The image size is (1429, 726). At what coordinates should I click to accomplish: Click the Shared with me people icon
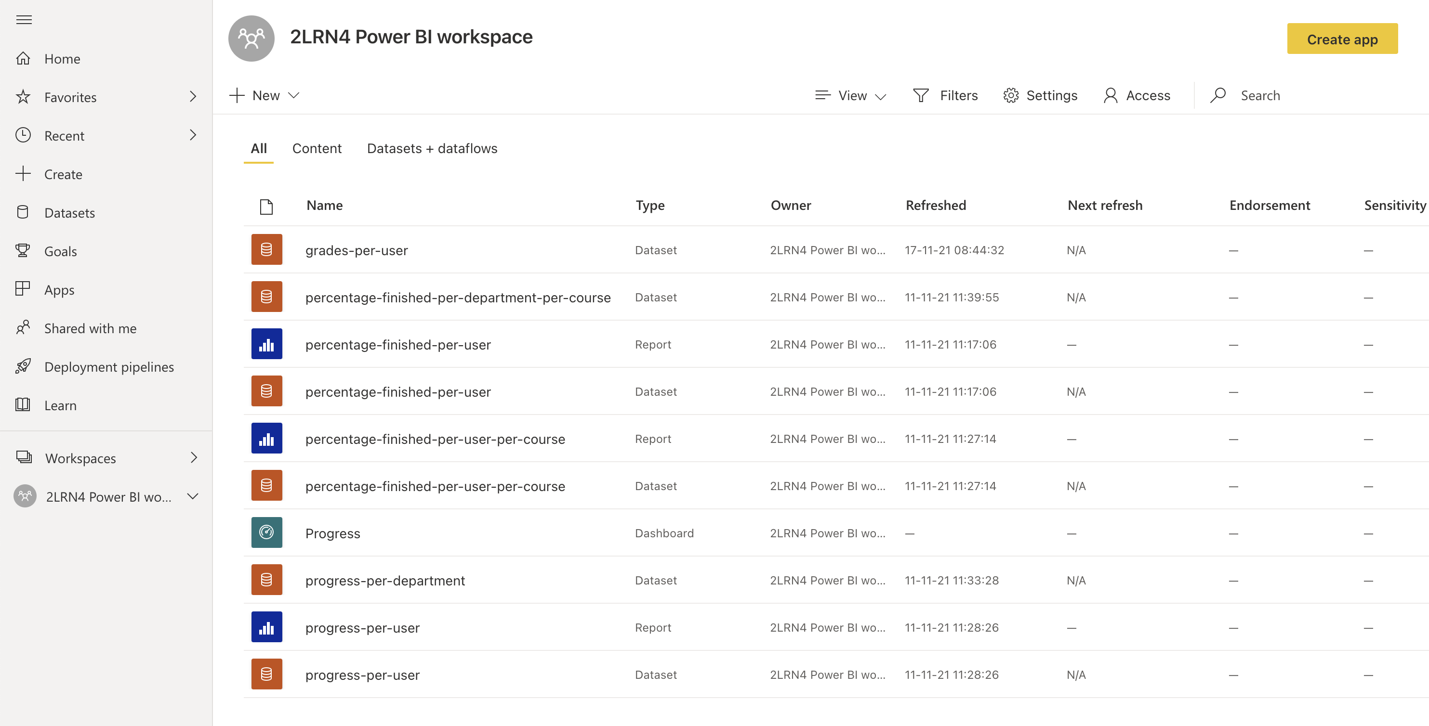click(23, 327)
